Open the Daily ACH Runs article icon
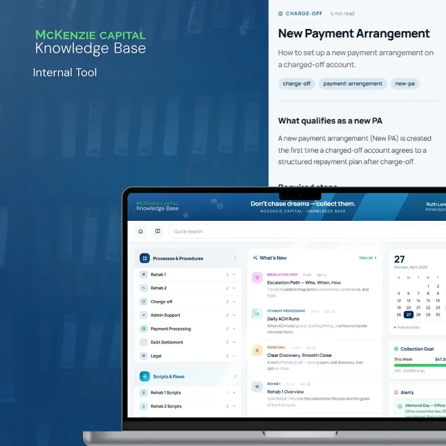The height and width of the screenshot is (446, 446). 257,314
